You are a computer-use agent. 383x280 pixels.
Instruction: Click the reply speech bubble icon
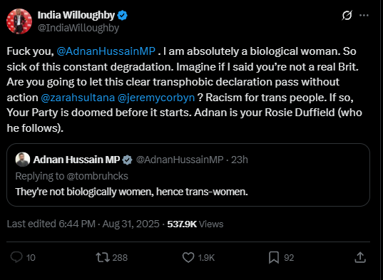coord(16,257)
